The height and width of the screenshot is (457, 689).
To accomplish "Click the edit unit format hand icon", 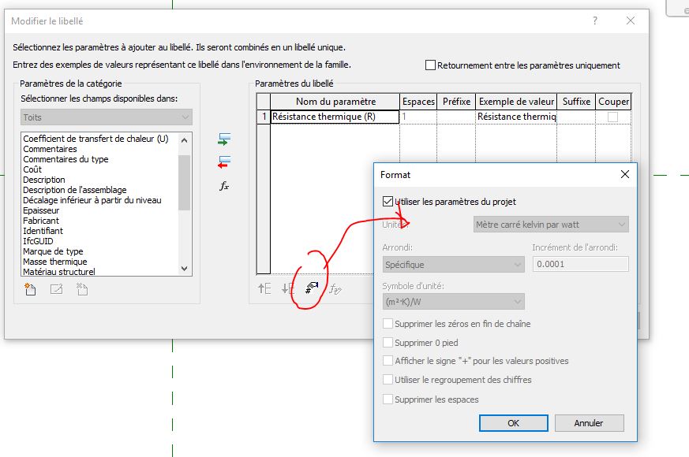I will [313, 289].
